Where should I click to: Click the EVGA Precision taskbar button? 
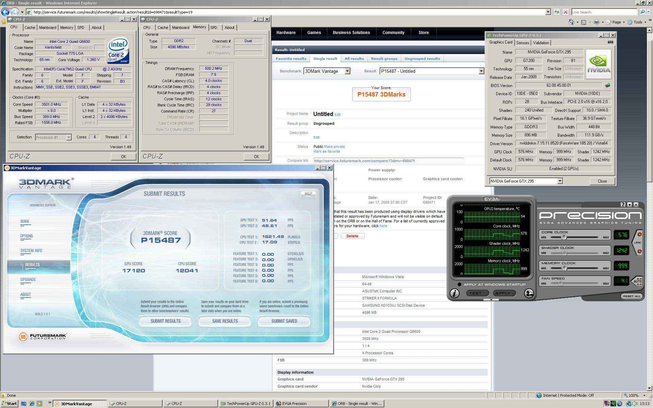pyautogui.click(x=301, y=404)
